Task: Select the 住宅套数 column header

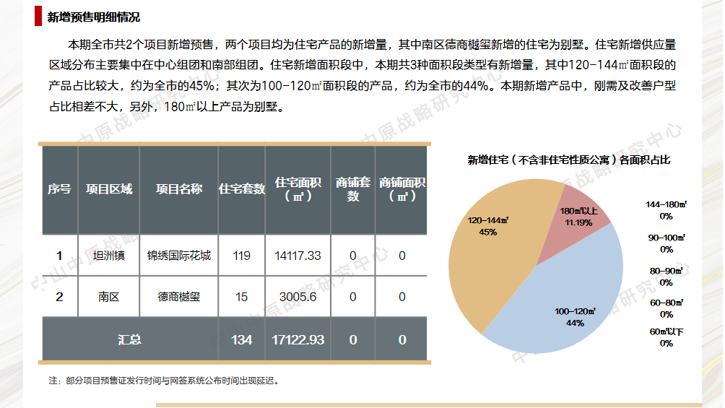Action: coord(241,189)
